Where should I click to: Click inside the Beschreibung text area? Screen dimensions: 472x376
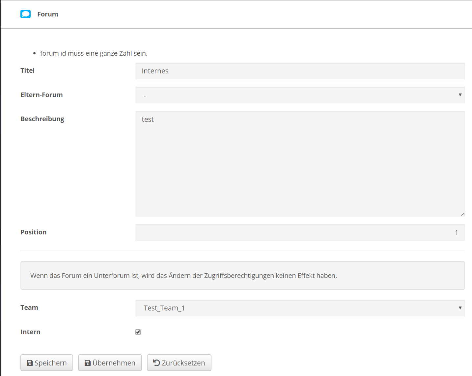pos(300,164)
